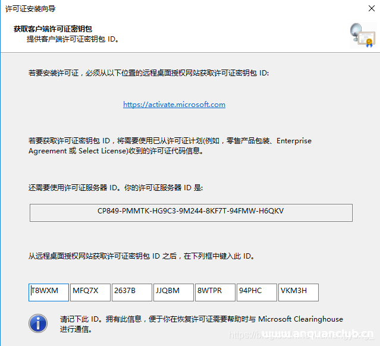
Task: Click the 在下列框中键入此 ID instruction
Action: click(x=142, y=256)
